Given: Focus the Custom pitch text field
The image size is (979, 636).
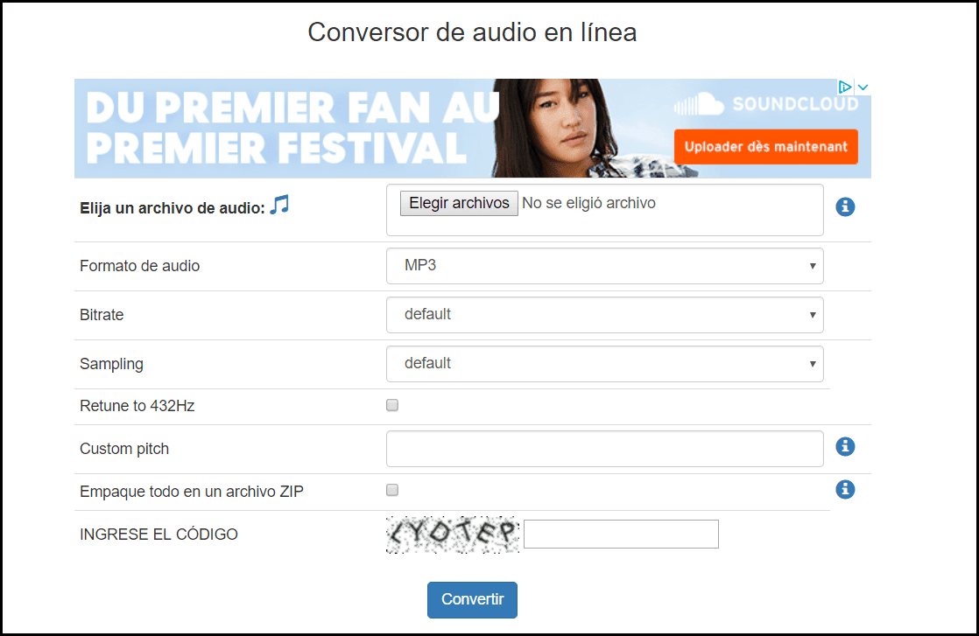Looking at the screenshot, I should (604, 449).
